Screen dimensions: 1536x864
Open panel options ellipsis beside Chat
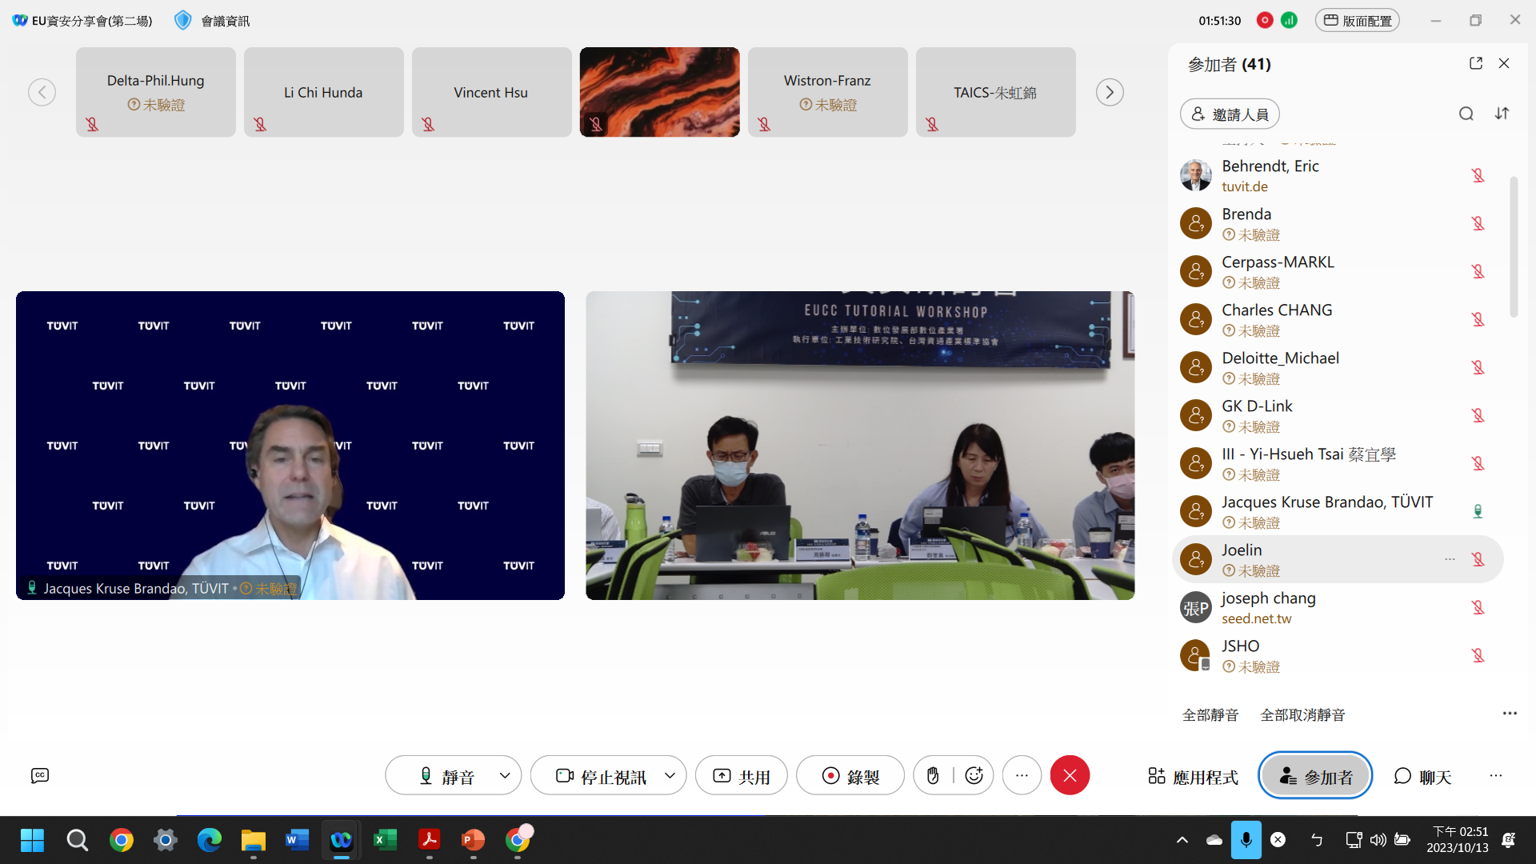click(1496, 775)
